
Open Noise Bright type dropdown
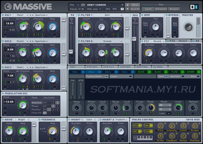[x=23, y=120]
